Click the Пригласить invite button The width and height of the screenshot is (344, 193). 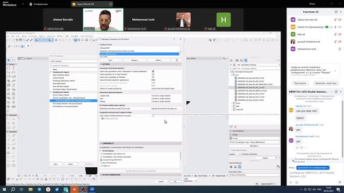[300, 83]
